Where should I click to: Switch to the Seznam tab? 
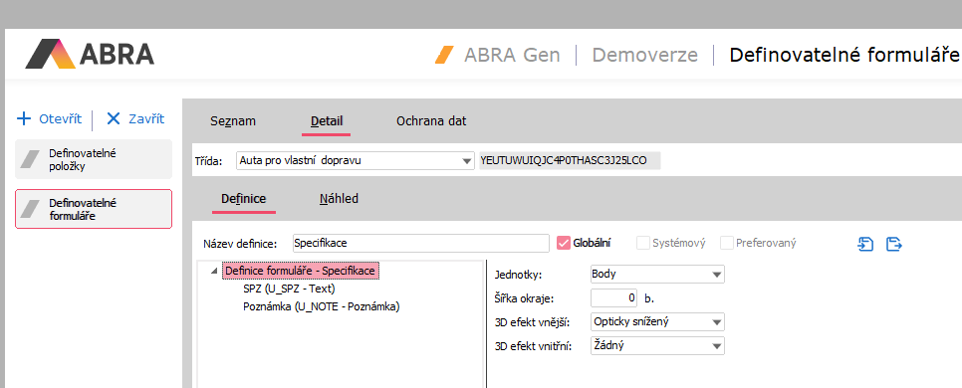point(232,121)
